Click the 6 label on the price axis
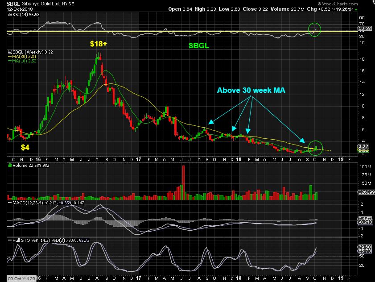The height and width of the screenshot is (282, 375). (363, 130)
